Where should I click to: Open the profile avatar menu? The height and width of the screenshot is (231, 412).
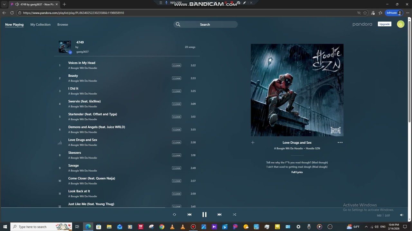(400, 24)
